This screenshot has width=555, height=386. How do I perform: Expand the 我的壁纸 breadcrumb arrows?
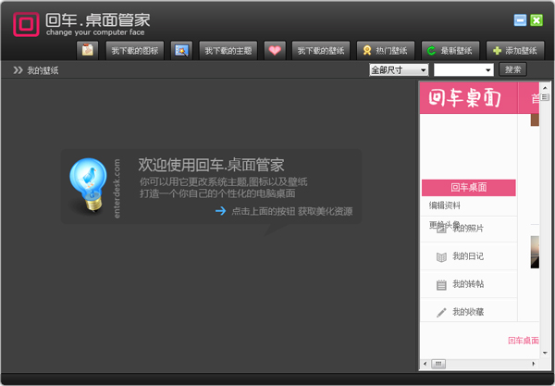pyautogui.click(x=18, y=70)
